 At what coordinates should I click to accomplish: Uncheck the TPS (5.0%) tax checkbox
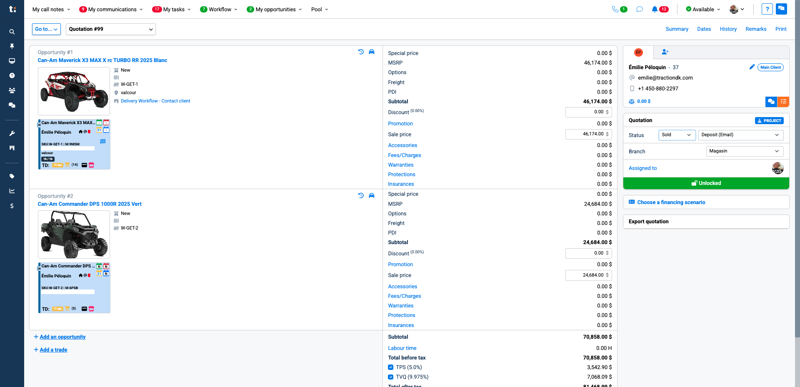coord(390,367)
